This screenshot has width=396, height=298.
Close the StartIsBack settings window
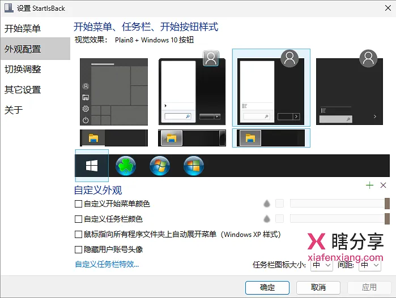point(388,8)
